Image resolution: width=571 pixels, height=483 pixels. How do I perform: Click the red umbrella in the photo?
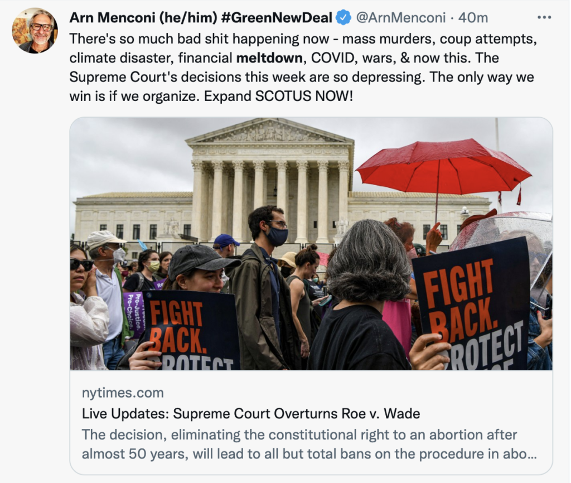pos(443,167)
